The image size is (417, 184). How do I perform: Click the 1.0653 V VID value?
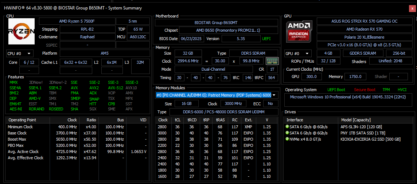pos(139,152)
